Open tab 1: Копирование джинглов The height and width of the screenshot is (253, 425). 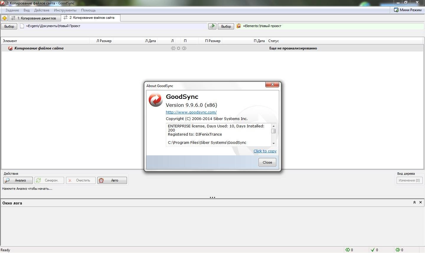[x=35, y=18]
